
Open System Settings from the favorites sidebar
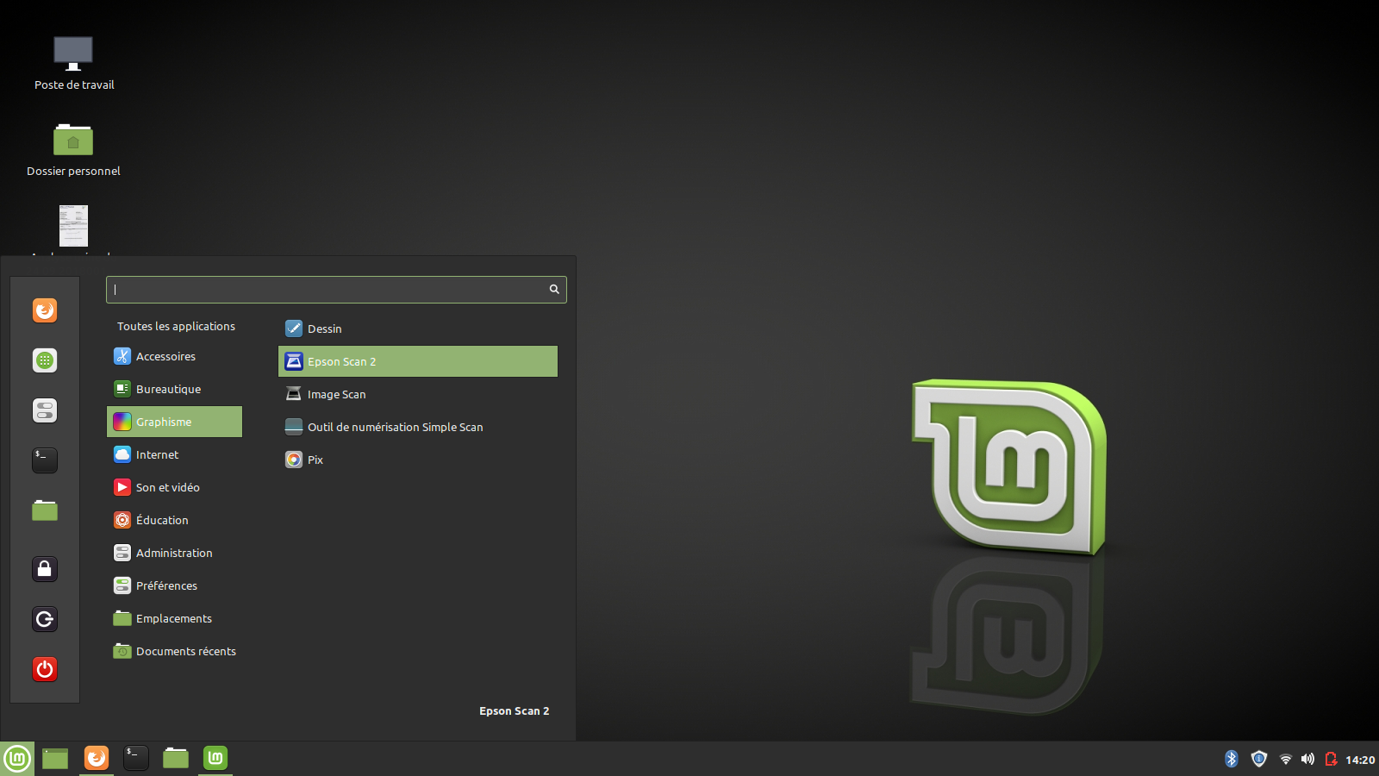tap(45, 410)
